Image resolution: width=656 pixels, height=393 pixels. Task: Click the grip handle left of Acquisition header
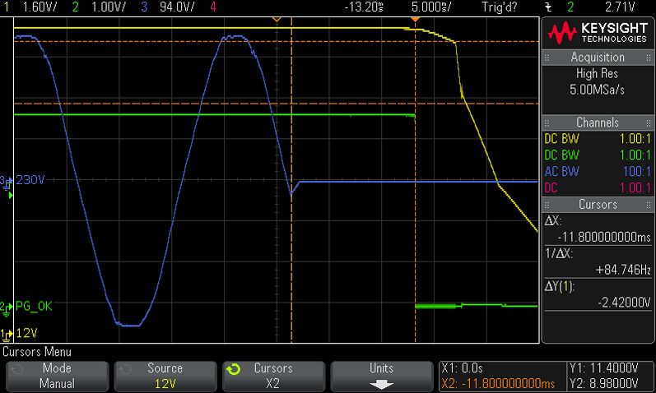click(x=547, y=58)
